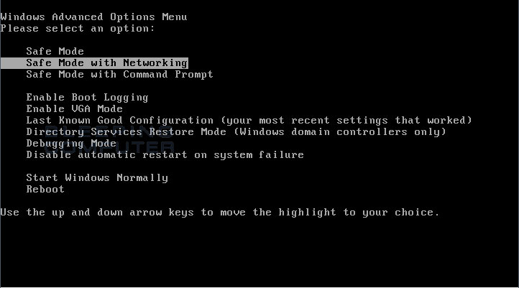Choose the highlighted Safe Mode with Networking entry
This screenshot has height=288, width=519.
pos(94,62)
